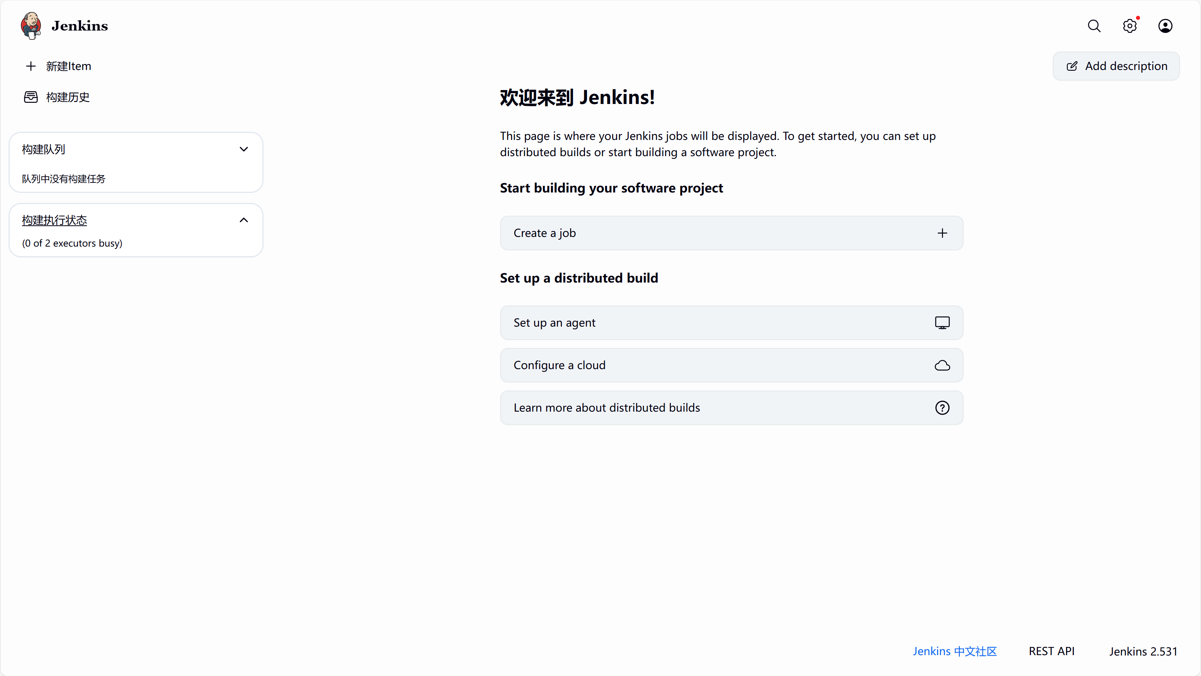Click the question mark help icon

(942, 408)
